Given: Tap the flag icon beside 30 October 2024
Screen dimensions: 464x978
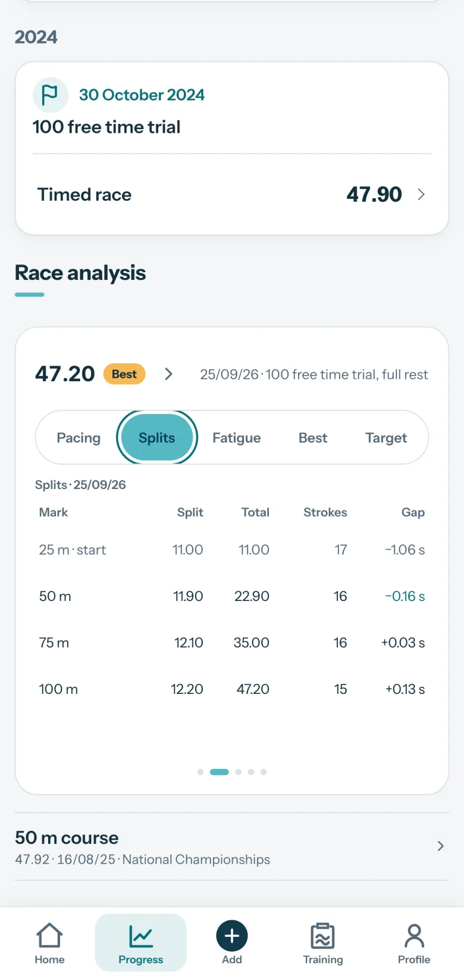Looking at the screenshot, I should click(x=50, y=95).
